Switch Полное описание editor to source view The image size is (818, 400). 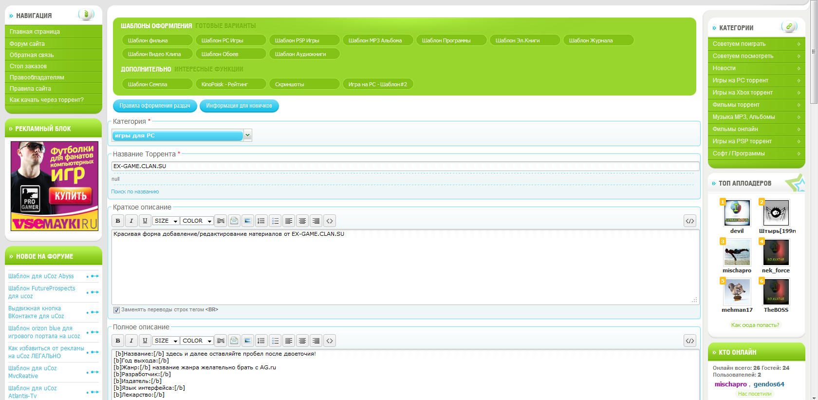[x=690, y=341]
